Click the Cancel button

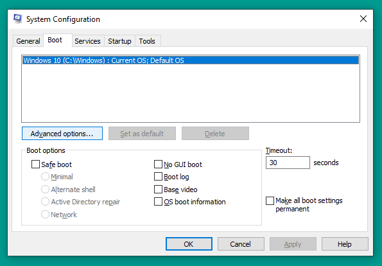[241, 244]
